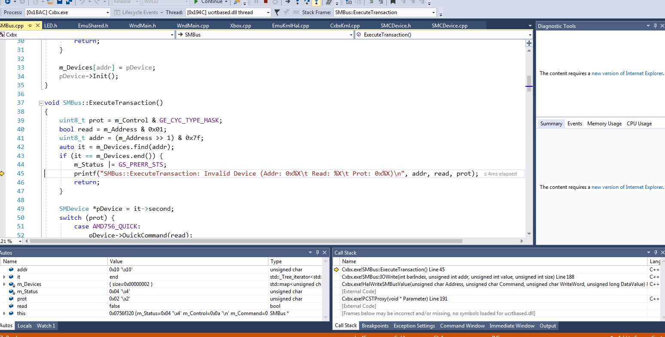Toggle auto-hide pin on Call Stack
The width and height of the screenshot is (665, 337).
coord(656,252)
